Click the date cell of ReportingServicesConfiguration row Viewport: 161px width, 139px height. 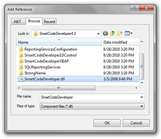(x=119, y=49)
